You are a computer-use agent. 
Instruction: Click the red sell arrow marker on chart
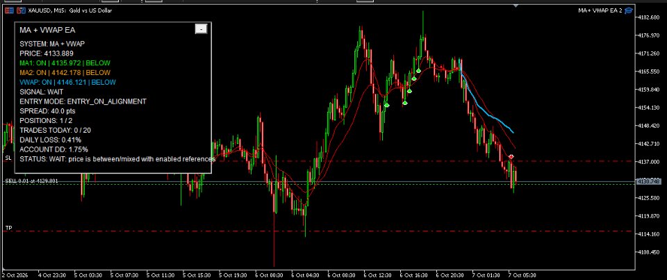point(511,157)
